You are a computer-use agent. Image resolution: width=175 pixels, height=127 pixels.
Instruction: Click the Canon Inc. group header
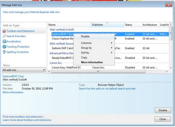(x=56, y=63)
